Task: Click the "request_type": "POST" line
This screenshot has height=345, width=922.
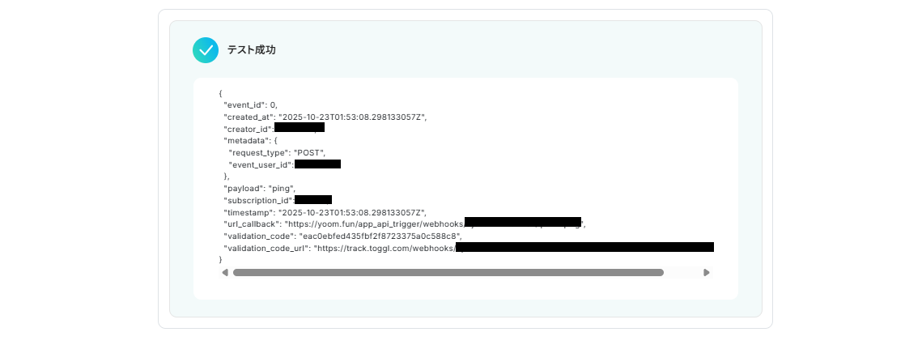Action: coord(276,152)
